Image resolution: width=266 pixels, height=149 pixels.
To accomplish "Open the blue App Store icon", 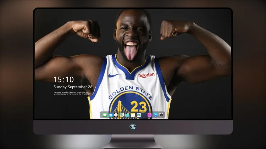I will coord(156,115).
